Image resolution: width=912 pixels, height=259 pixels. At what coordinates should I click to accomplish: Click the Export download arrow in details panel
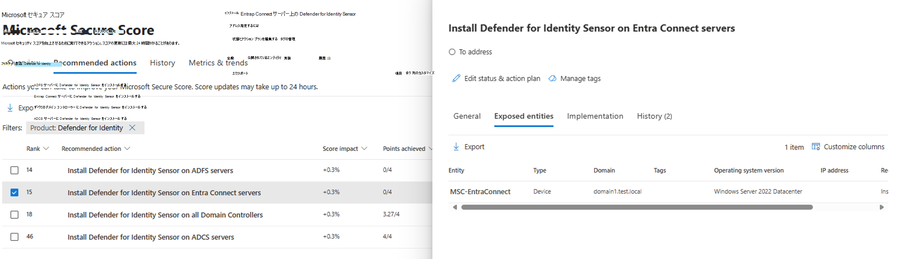tap(456, 147)
